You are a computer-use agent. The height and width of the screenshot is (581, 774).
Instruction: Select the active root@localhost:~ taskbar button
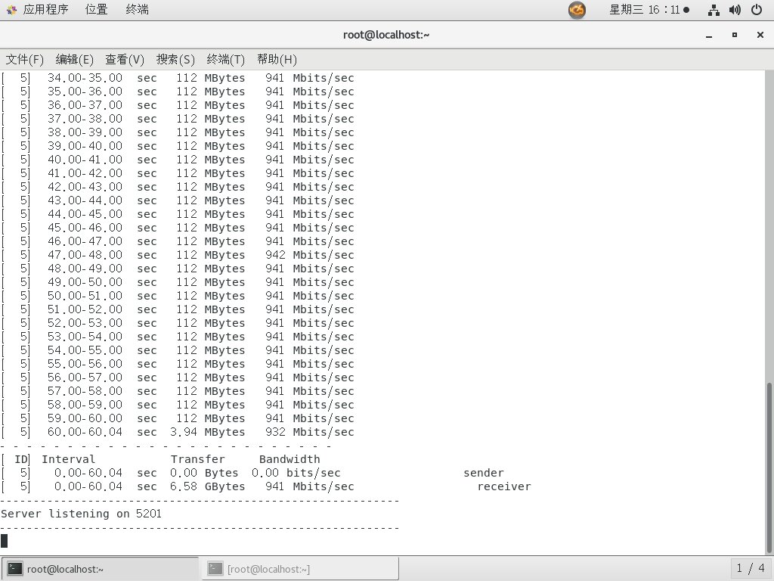(x=101, y=569)
